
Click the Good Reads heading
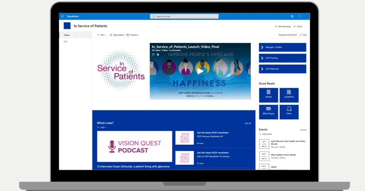click(x=267, y=83)
